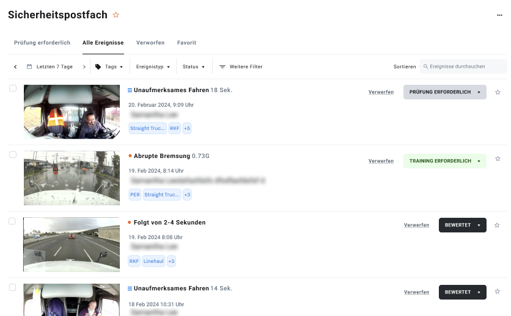Click Verwerfen for Unaufmerksames Fahren 18 Sek.
The width and height of the screenshot is (511, 316).
[381, 92]
